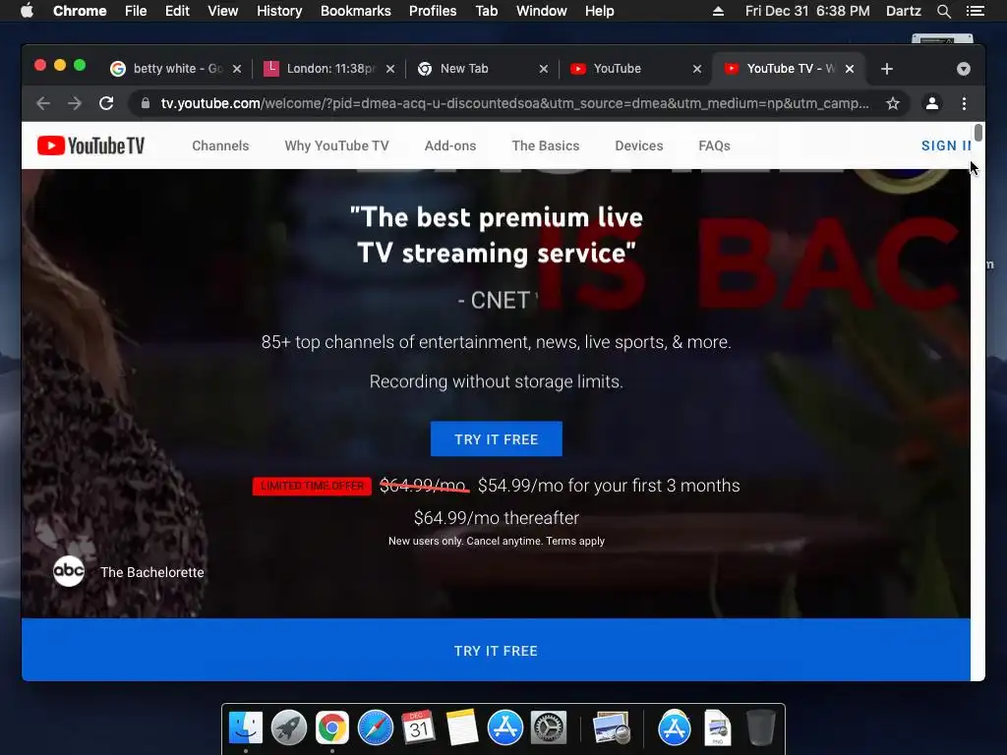Open Chrome three-dot menu
The height and width of the screenshot is (755, 1007).
pyautogui.click(x=964, y=103)
